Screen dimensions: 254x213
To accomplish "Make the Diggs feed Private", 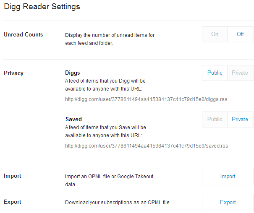I will pyautogui.click(x=240, y=73).
